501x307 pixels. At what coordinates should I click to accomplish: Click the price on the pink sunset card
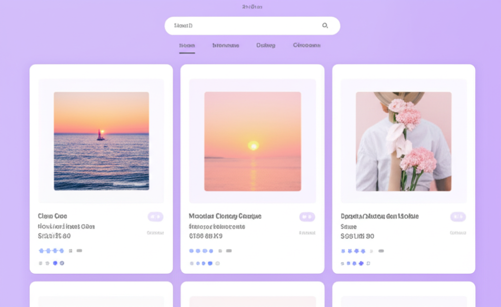[205, 236]
